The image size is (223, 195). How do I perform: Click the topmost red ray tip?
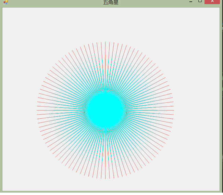pyautogui.click(x=106, y=42)
